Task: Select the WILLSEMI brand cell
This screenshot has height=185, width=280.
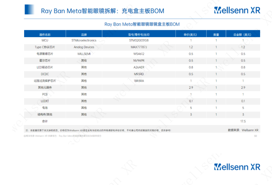Action: tap(84, 54)
